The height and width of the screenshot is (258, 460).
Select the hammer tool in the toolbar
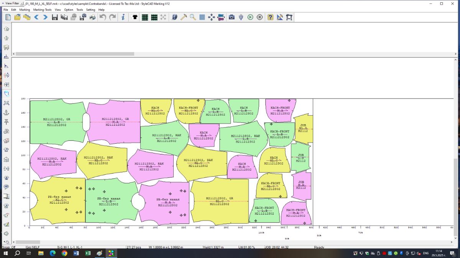[184, 17]
